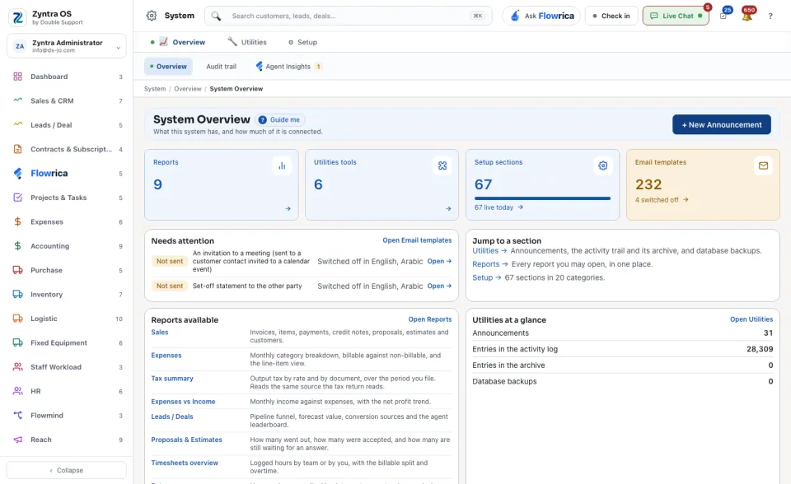Collapse the sidebar with Collapse button
791x484 pixels.
coord(67,470)
